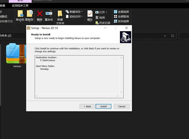Click Copy to (复制到) in Explorer ribbon
The width and height of the screenshot is (189, 139).
(x=29, y=16)
